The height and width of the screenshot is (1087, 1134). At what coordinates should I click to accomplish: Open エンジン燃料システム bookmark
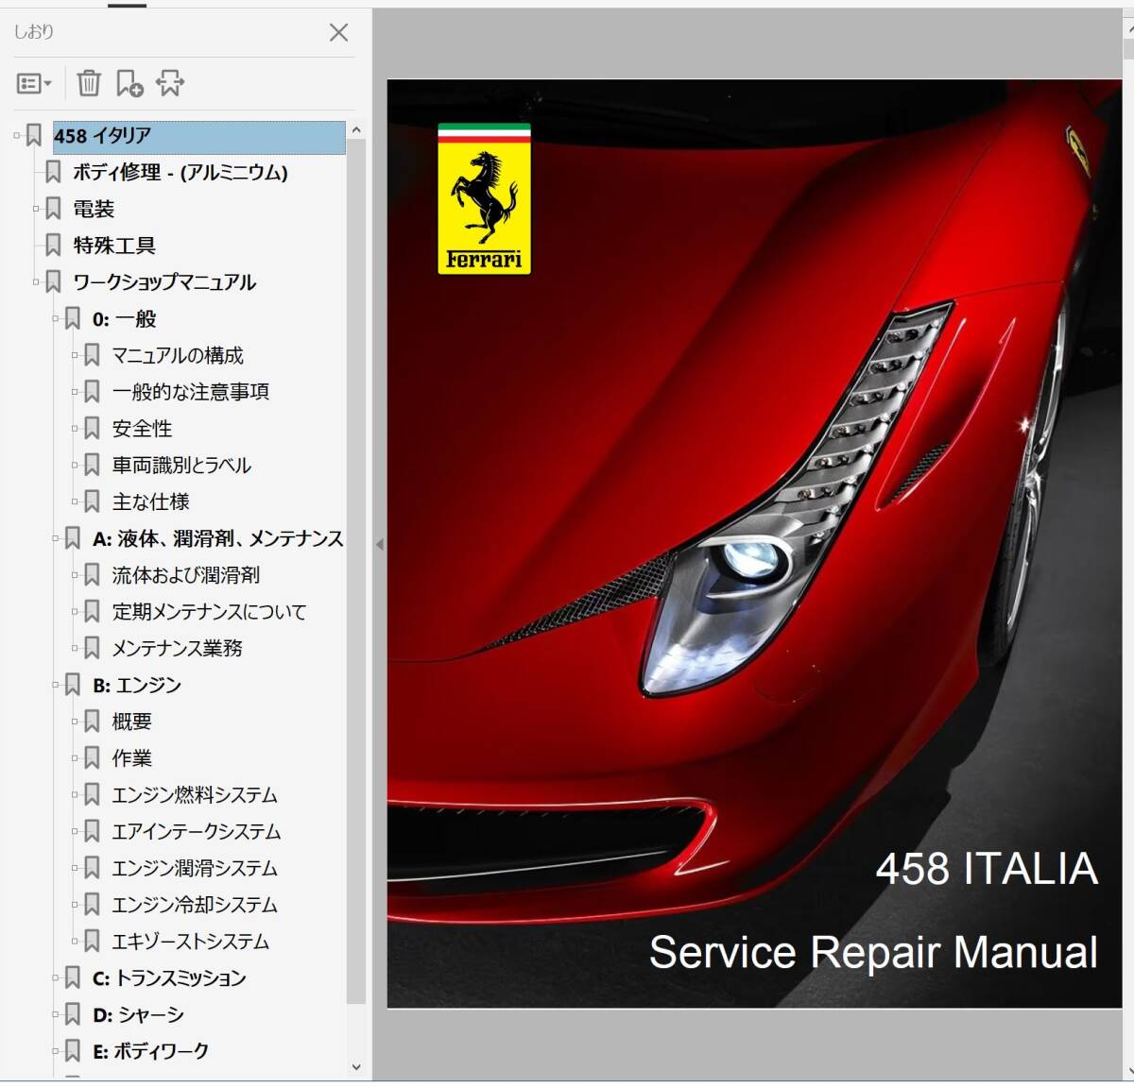click(x=195, y=795)
